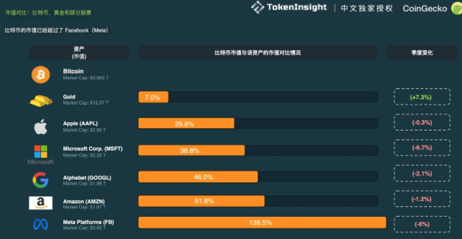The width and height of the screenshot is (462, 239).
Task: Click the TokenInsight diamond logo
Action: pos(258,7)
